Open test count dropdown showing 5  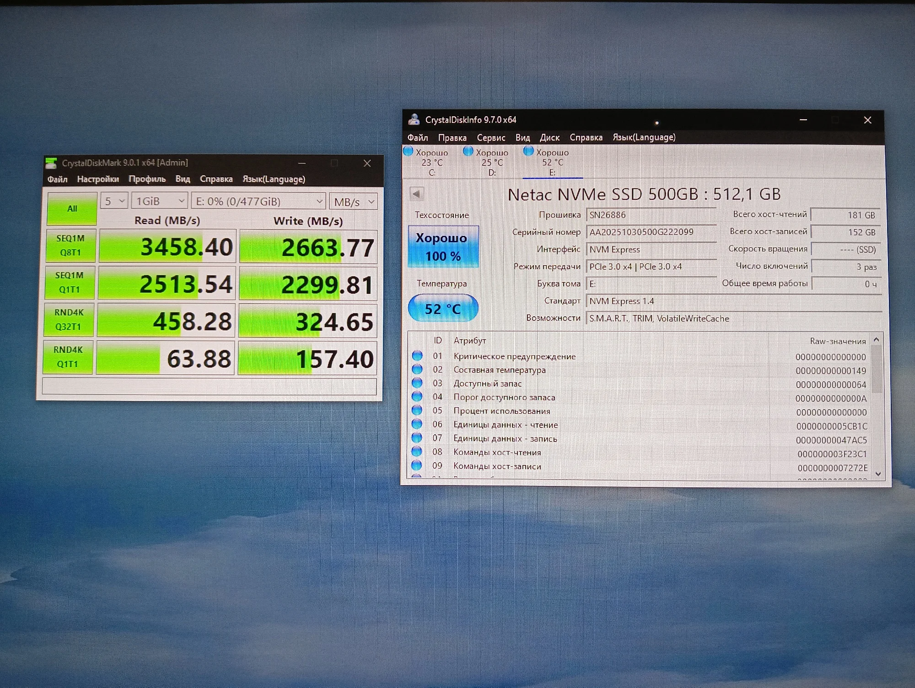(x=114, y=201)
